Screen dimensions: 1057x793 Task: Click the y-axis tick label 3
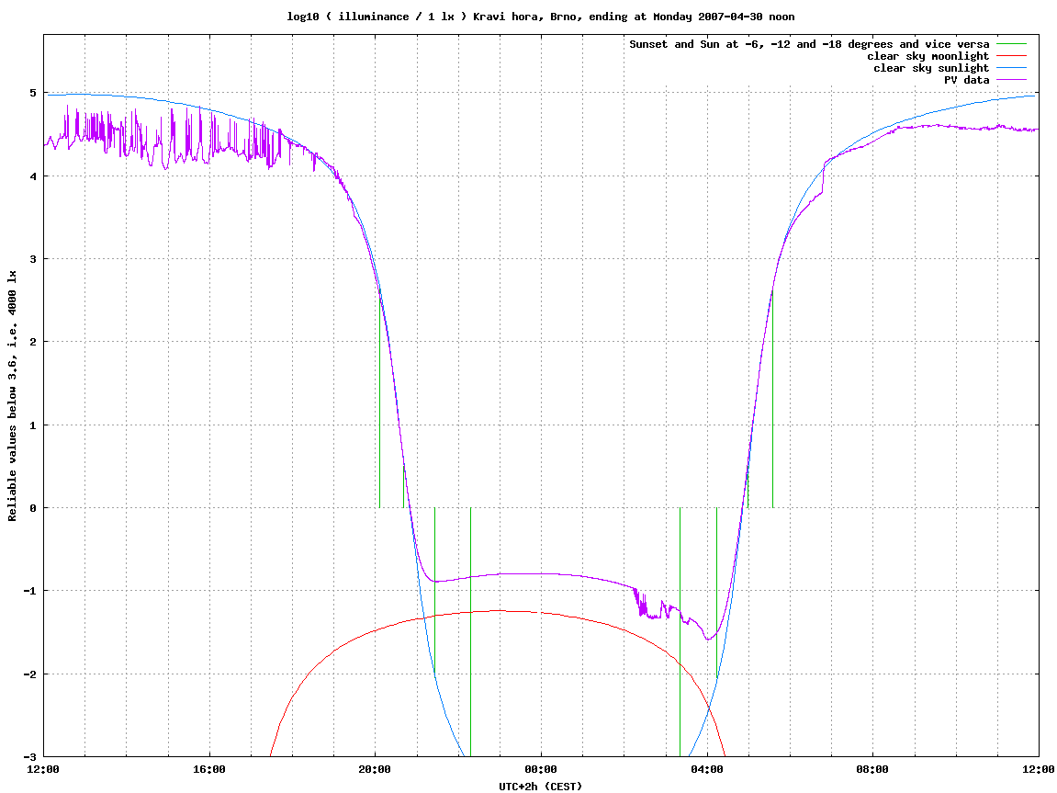click(x=33, y=259)
